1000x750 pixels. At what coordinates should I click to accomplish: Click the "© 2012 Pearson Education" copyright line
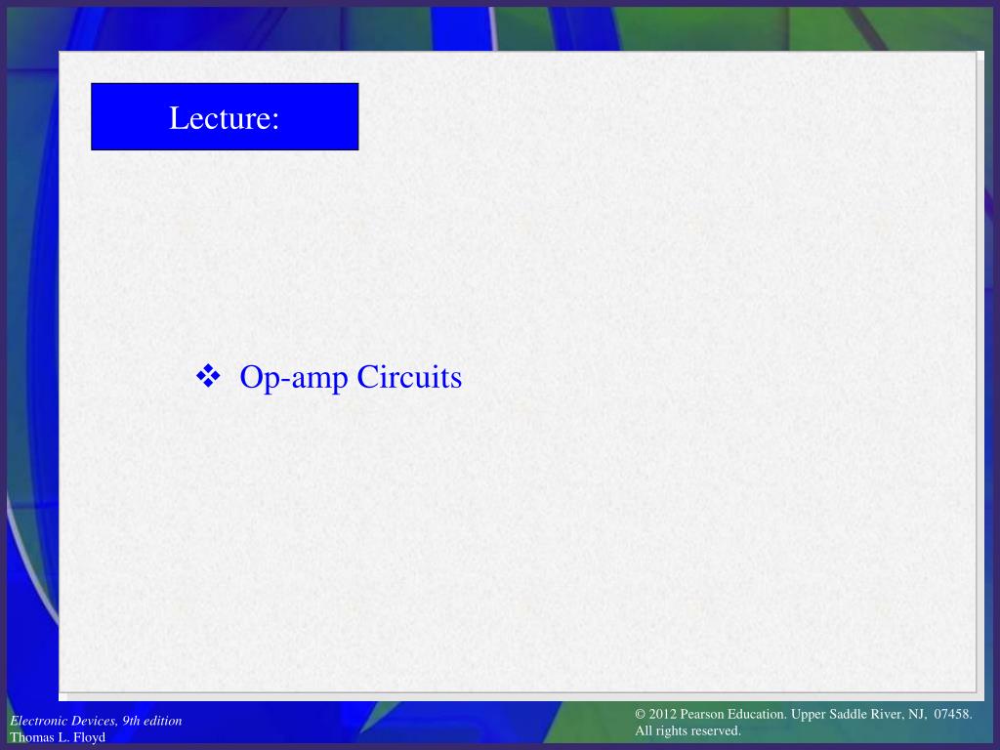pos(804,714)
